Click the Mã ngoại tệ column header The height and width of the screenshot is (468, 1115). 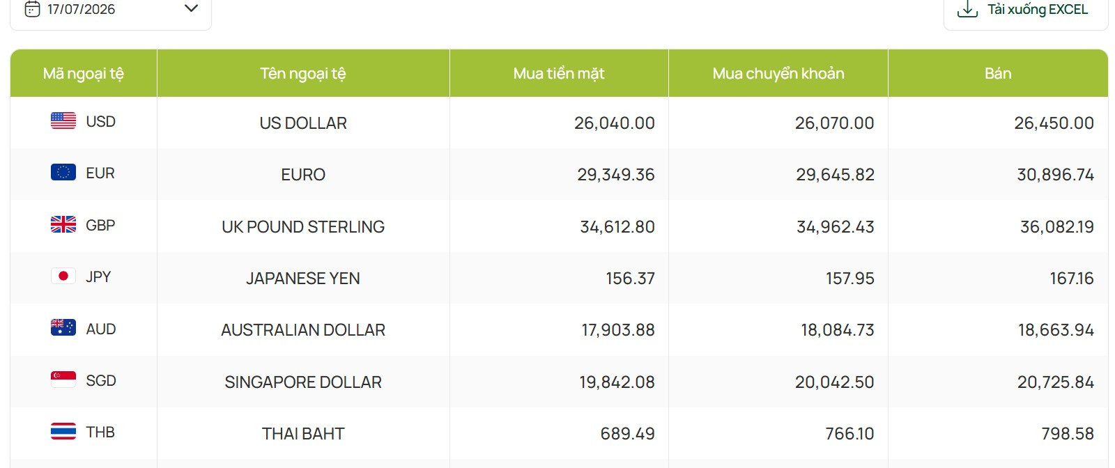coord(84,73)
